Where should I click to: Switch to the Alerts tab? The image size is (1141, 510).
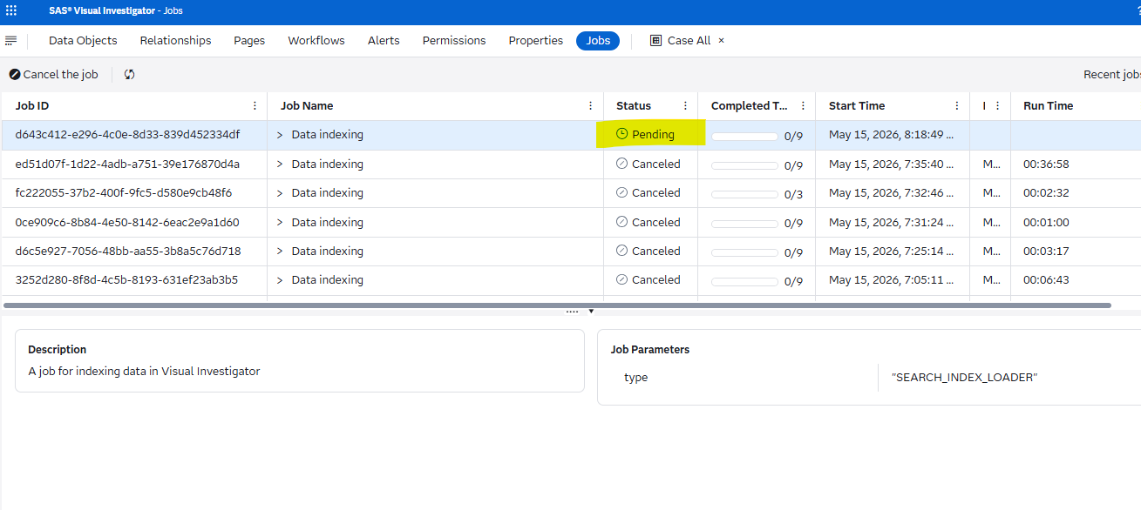tap(384, 41)
